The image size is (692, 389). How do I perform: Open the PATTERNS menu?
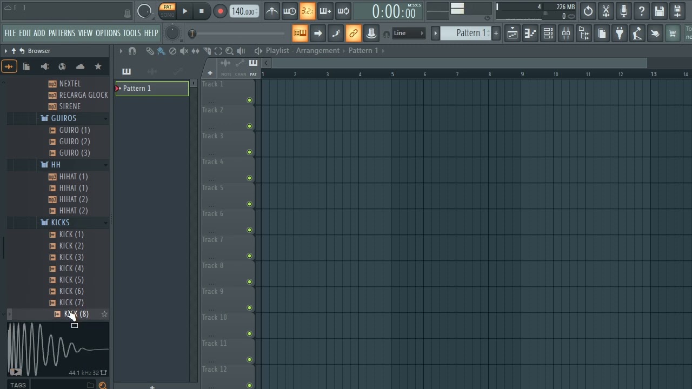pyautogui.click(x=62, y=33)
